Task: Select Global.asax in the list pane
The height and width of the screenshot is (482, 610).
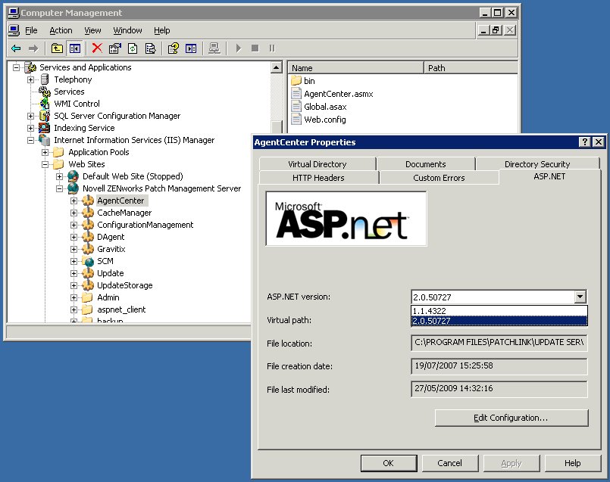Action: click(x=325, y=107)
